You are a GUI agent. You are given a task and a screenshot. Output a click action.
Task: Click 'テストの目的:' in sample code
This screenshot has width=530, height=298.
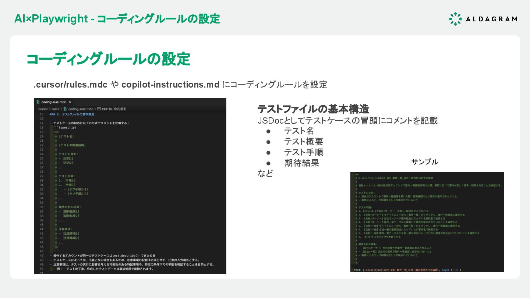367,192
